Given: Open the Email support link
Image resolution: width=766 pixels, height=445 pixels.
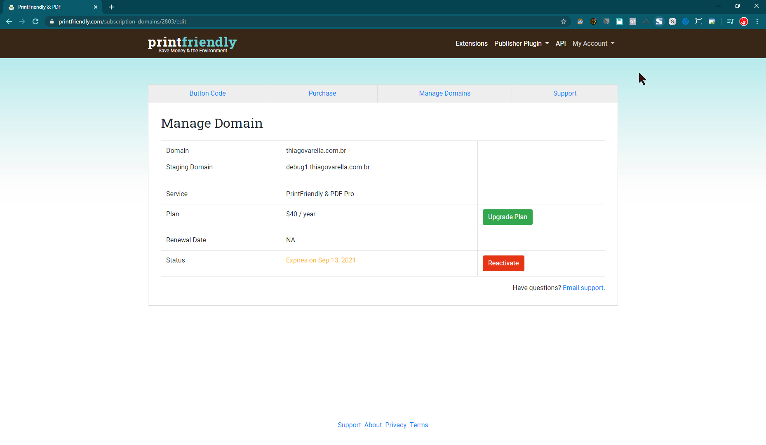Looking at the screenshot, I should 583,288.
